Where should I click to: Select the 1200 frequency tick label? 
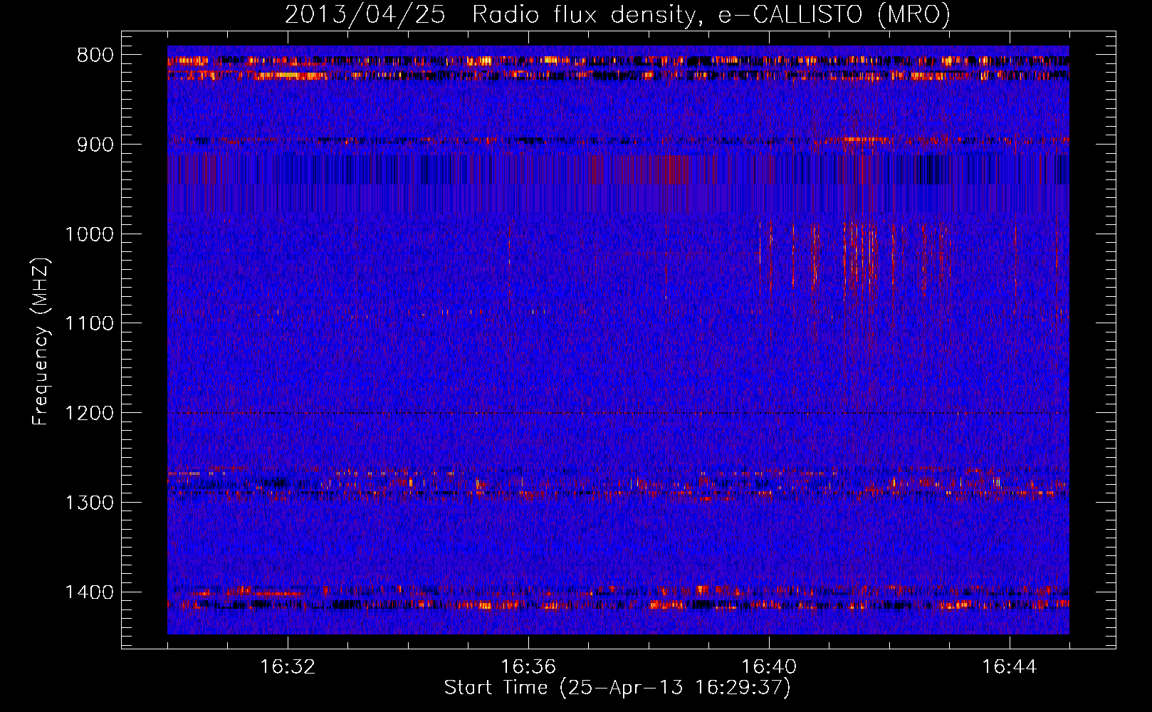pos(90,414)
